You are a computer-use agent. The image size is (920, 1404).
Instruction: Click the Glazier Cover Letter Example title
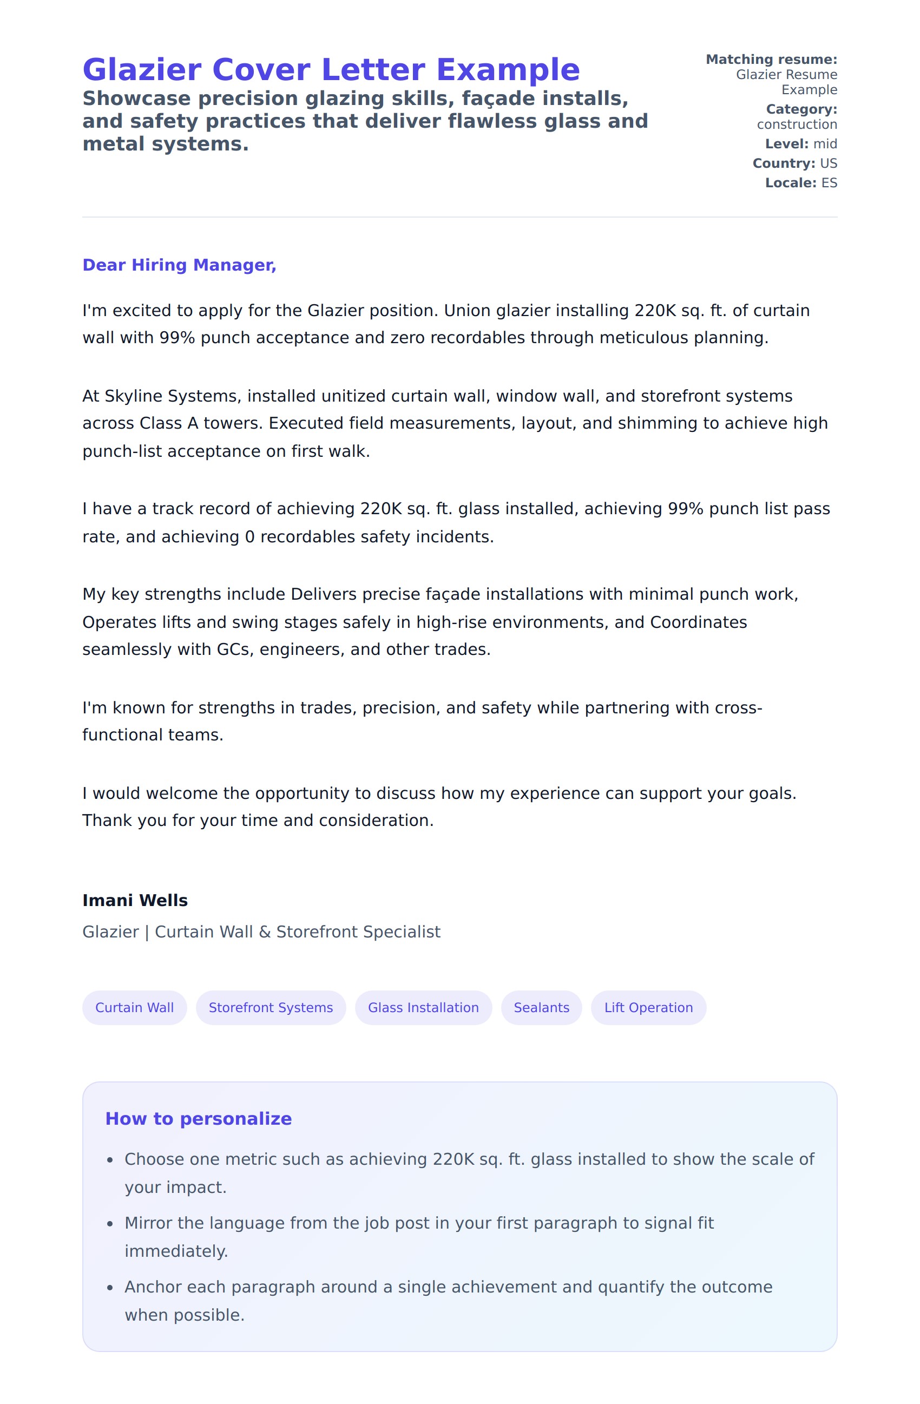coord(331,70)
